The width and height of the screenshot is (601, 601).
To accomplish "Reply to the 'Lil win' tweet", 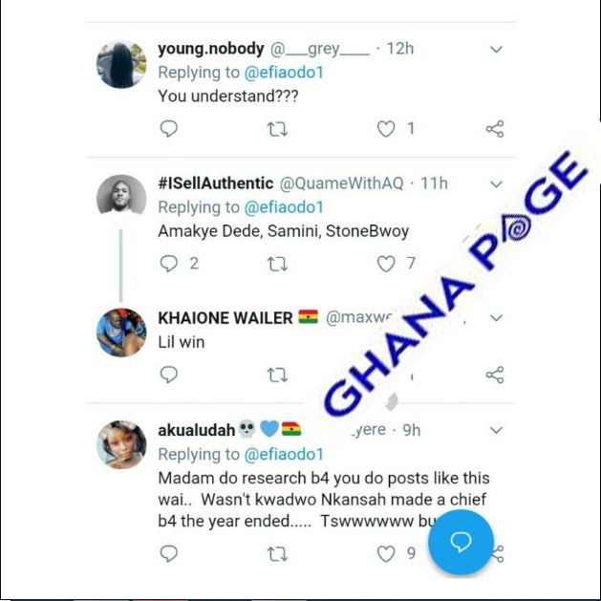I will tap(169, 375).
